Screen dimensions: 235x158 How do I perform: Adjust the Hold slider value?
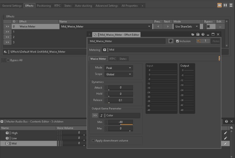(121, 94)
